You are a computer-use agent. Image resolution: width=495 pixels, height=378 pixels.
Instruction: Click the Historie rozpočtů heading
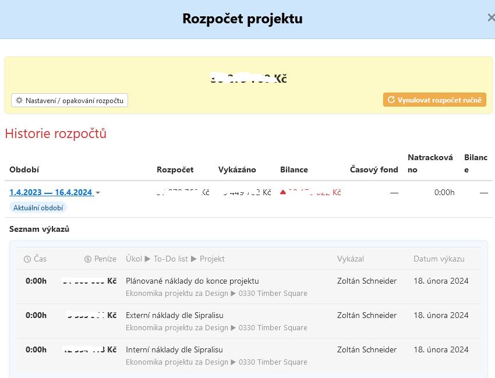(x=55, y=133)
